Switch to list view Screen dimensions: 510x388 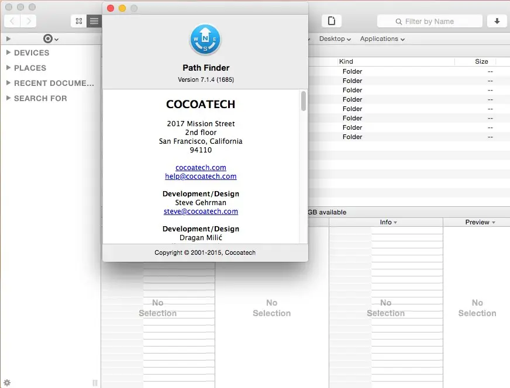[x=94, y=22]
